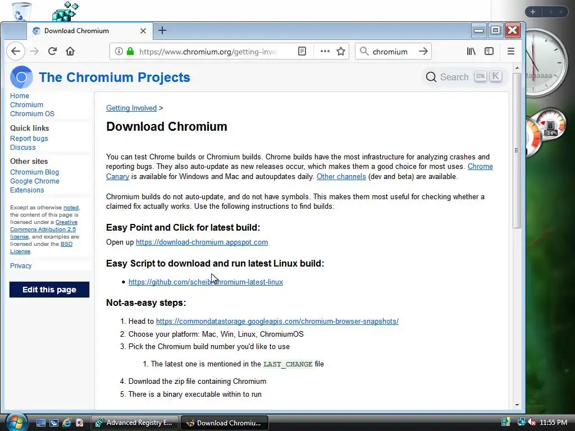Go to Report bugs

point(29,139)
